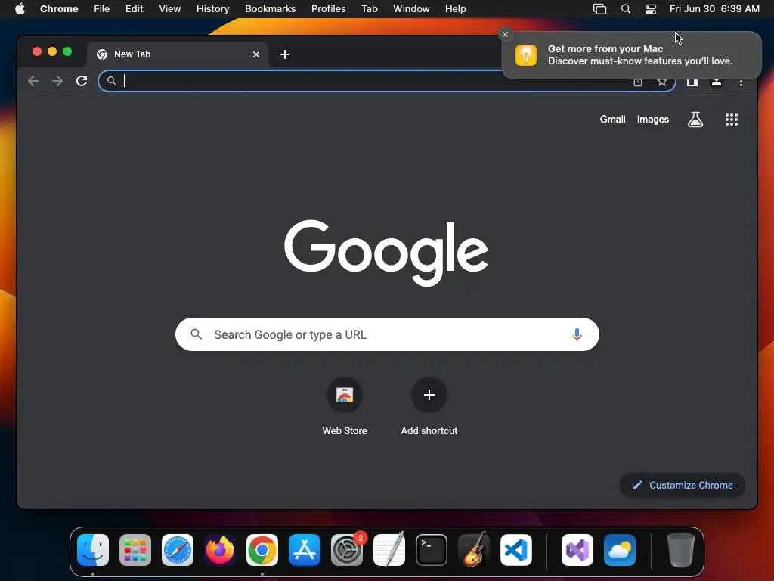This screenshot has width=774, height=581.
Task: Open the Edit menu
Action: pos(134,9)
